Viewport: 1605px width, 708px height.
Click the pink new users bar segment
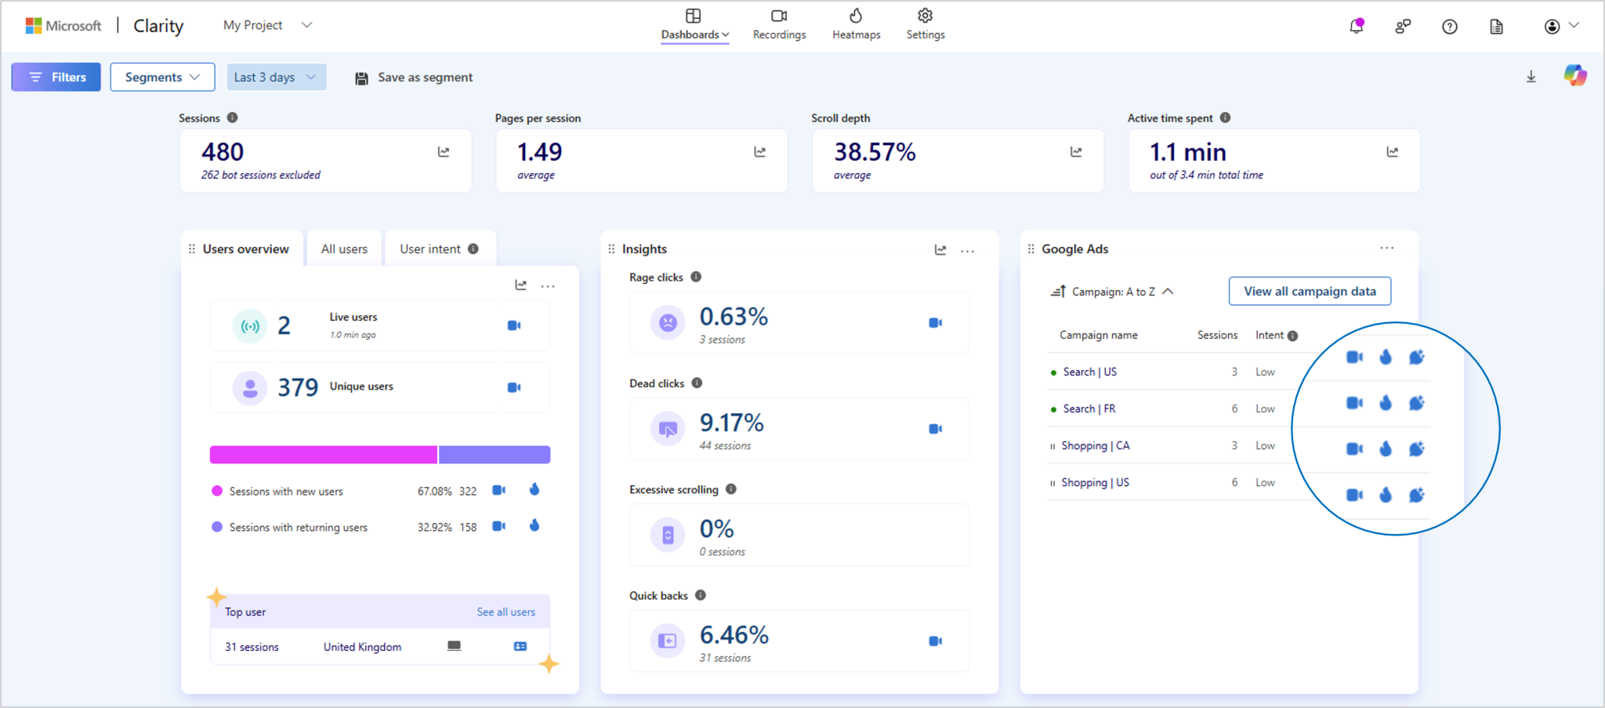324,455
